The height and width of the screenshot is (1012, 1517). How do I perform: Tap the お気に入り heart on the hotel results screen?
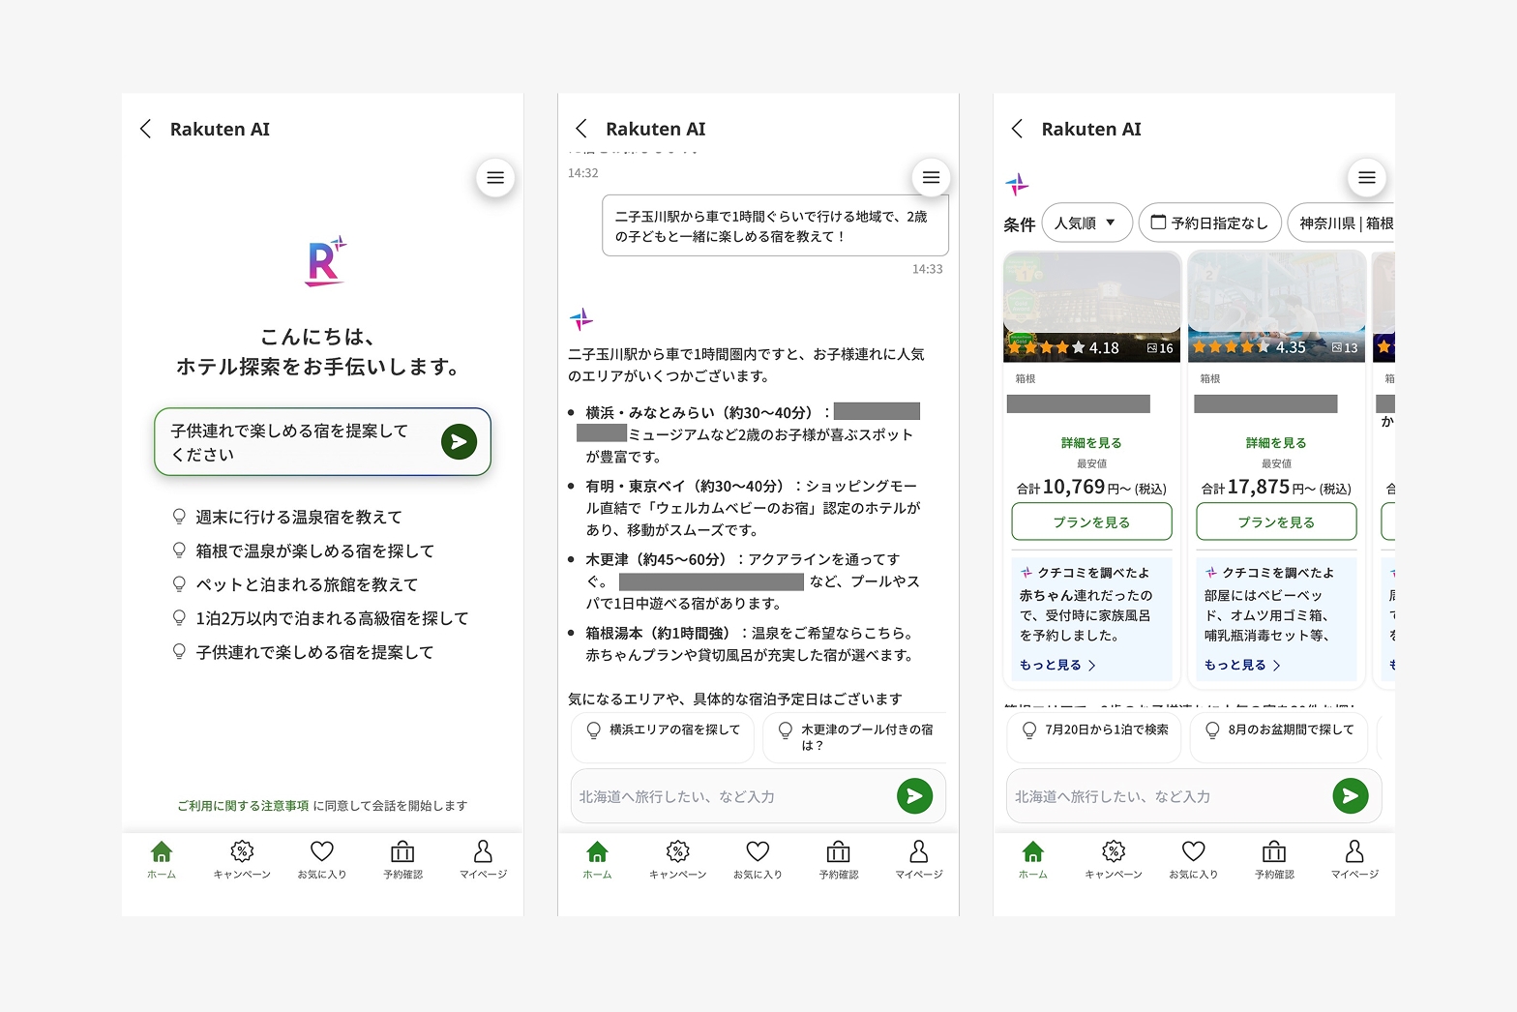pos(1194,851)
